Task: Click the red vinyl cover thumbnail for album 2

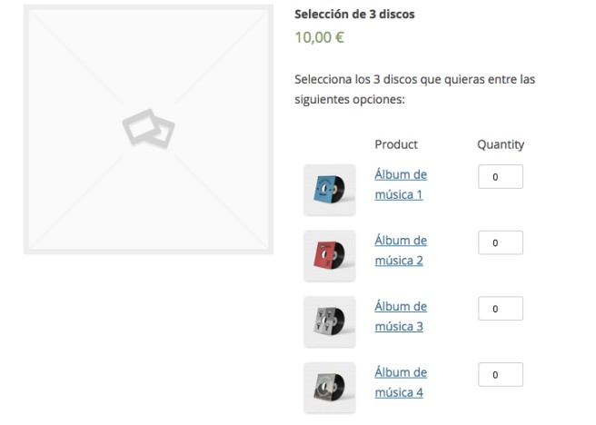Action: 329,255
